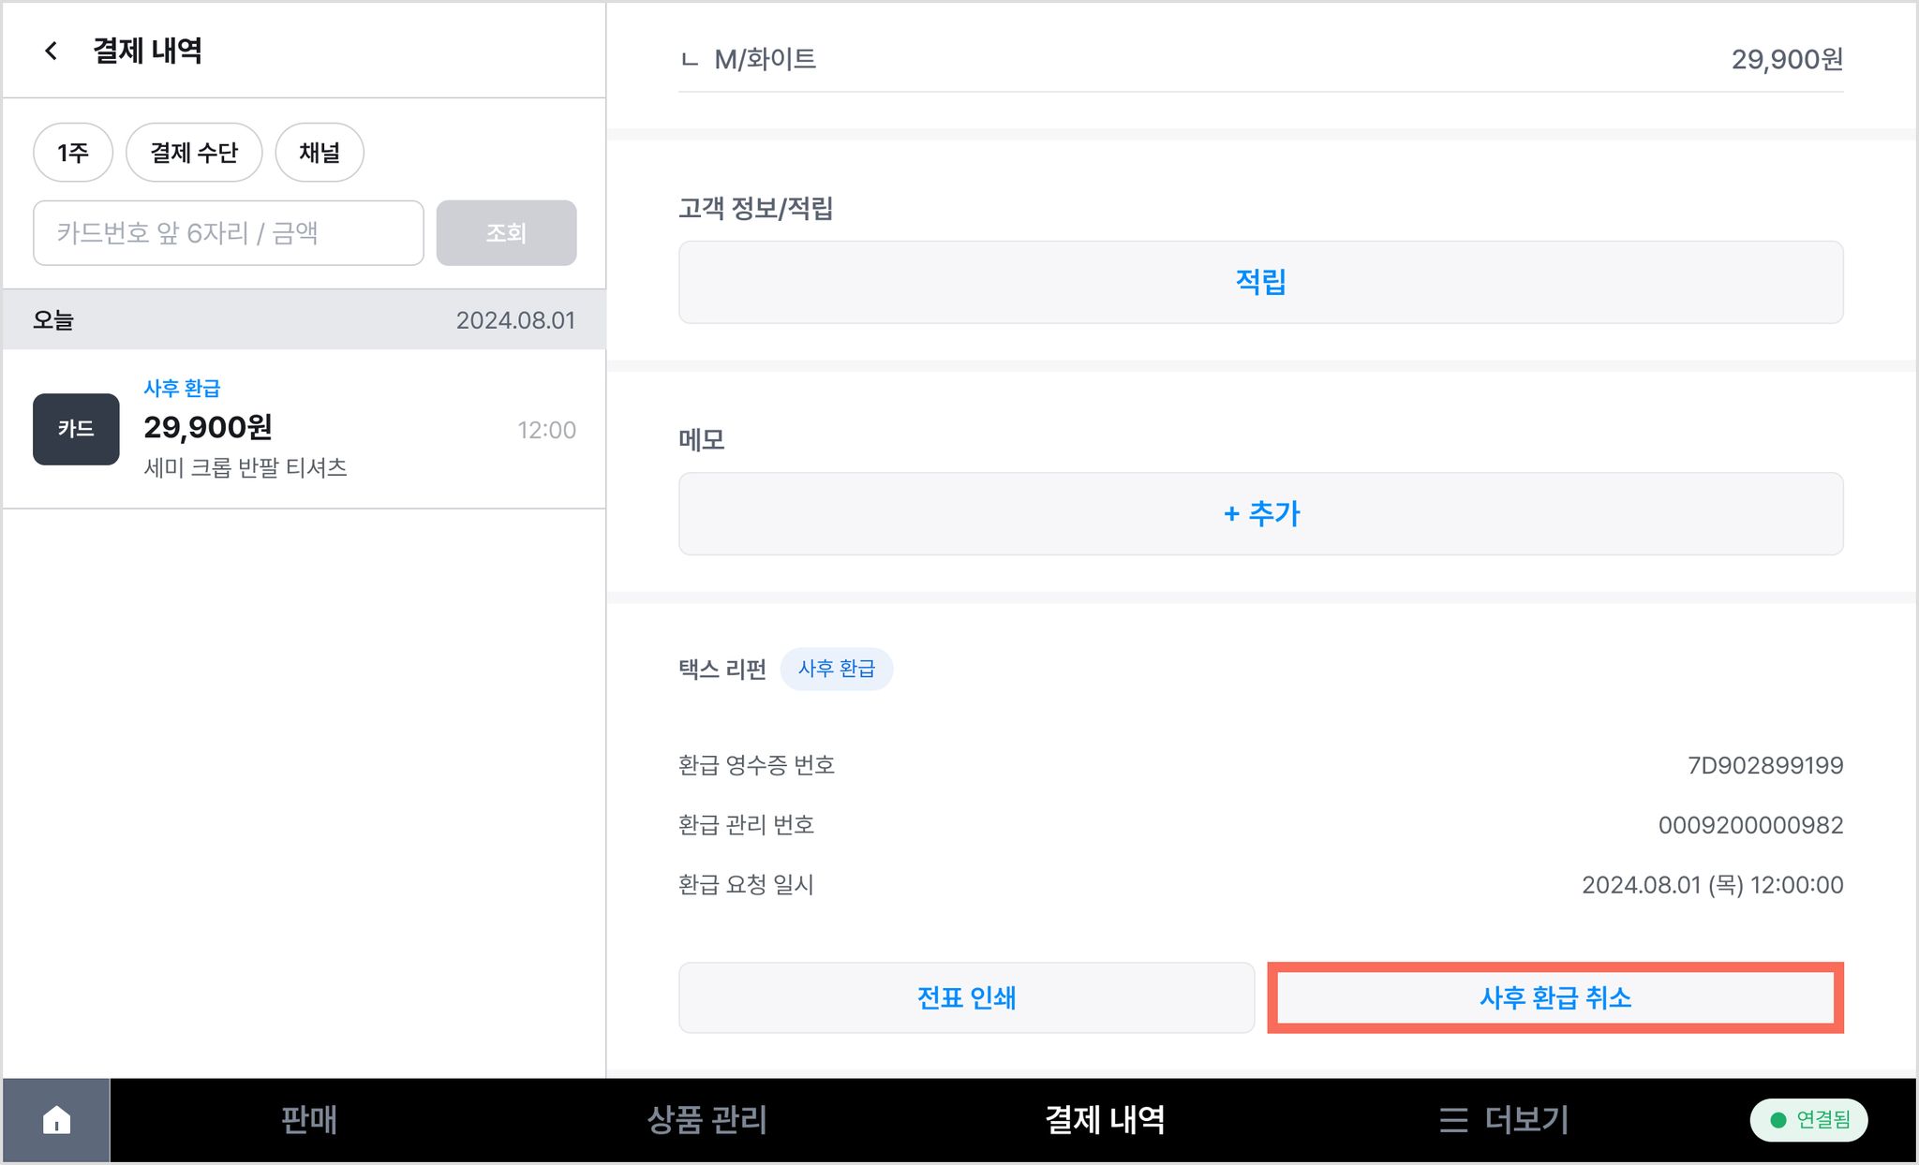
Task: Click the green 연결됨 connection status indicator
Action: click(x=1808, y=1119)
